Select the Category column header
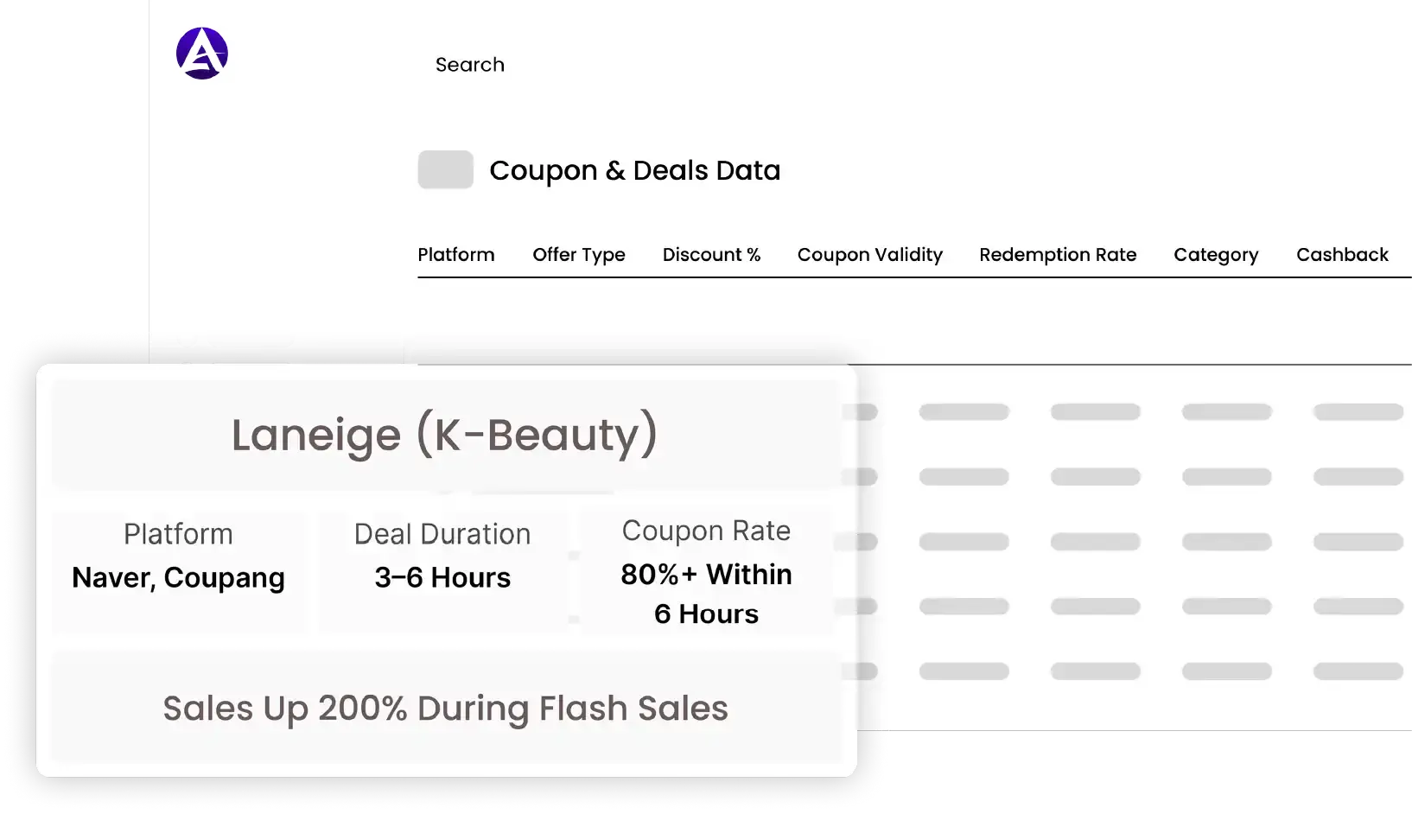1412x814 pixels. (1216, 255)
